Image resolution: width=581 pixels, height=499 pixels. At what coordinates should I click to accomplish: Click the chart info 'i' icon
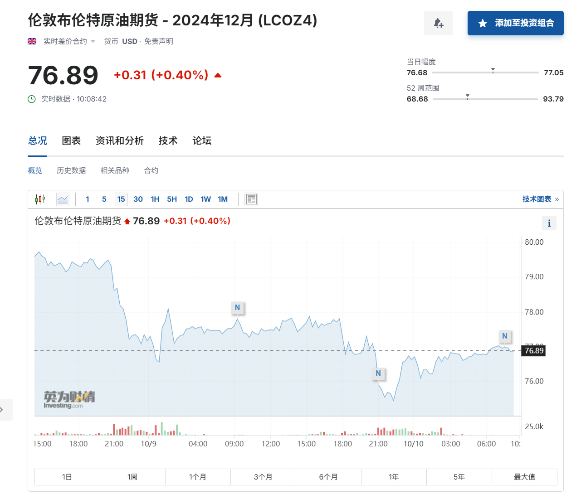point(549,223)
